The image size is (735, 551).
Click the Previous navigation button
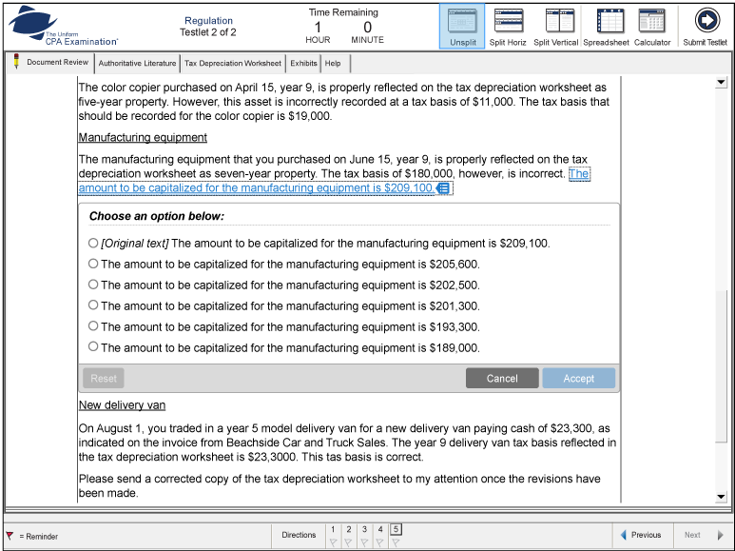point(640,535)
